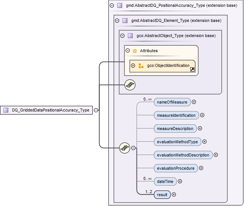Click the lower sequence compositor icon near evaluationMethodType
The width and height of the screenshot is (244, 206).
click(124, 148)
